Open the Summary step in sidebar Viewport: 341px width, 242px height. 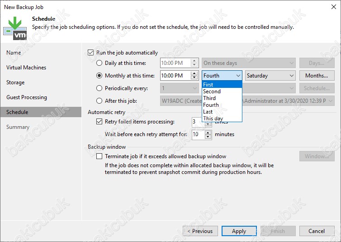(41, 127)
